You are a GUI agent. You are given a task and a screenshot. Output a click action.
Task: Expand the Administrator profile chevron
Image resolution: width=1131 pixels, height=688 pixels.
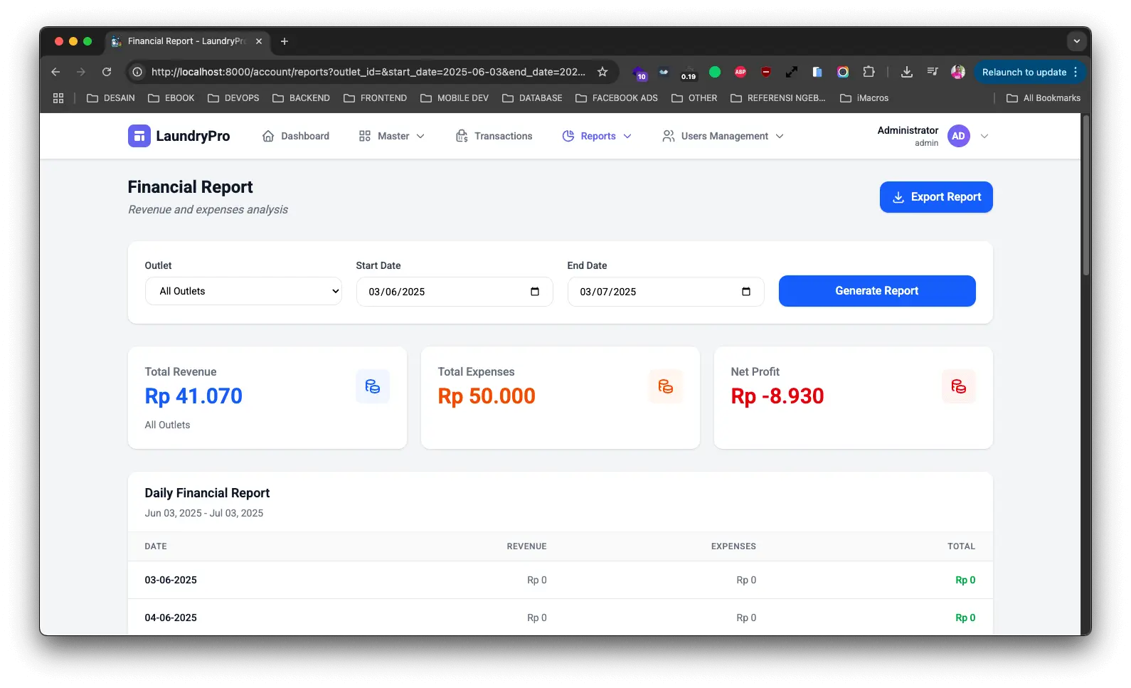984,136
